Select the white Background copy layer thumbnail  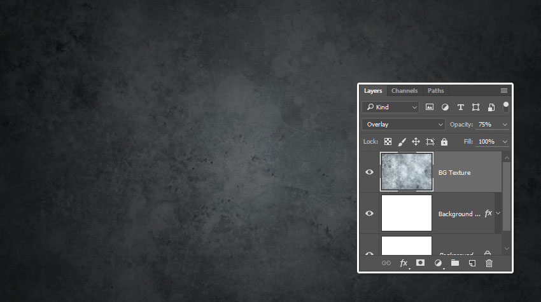[407, 213]
